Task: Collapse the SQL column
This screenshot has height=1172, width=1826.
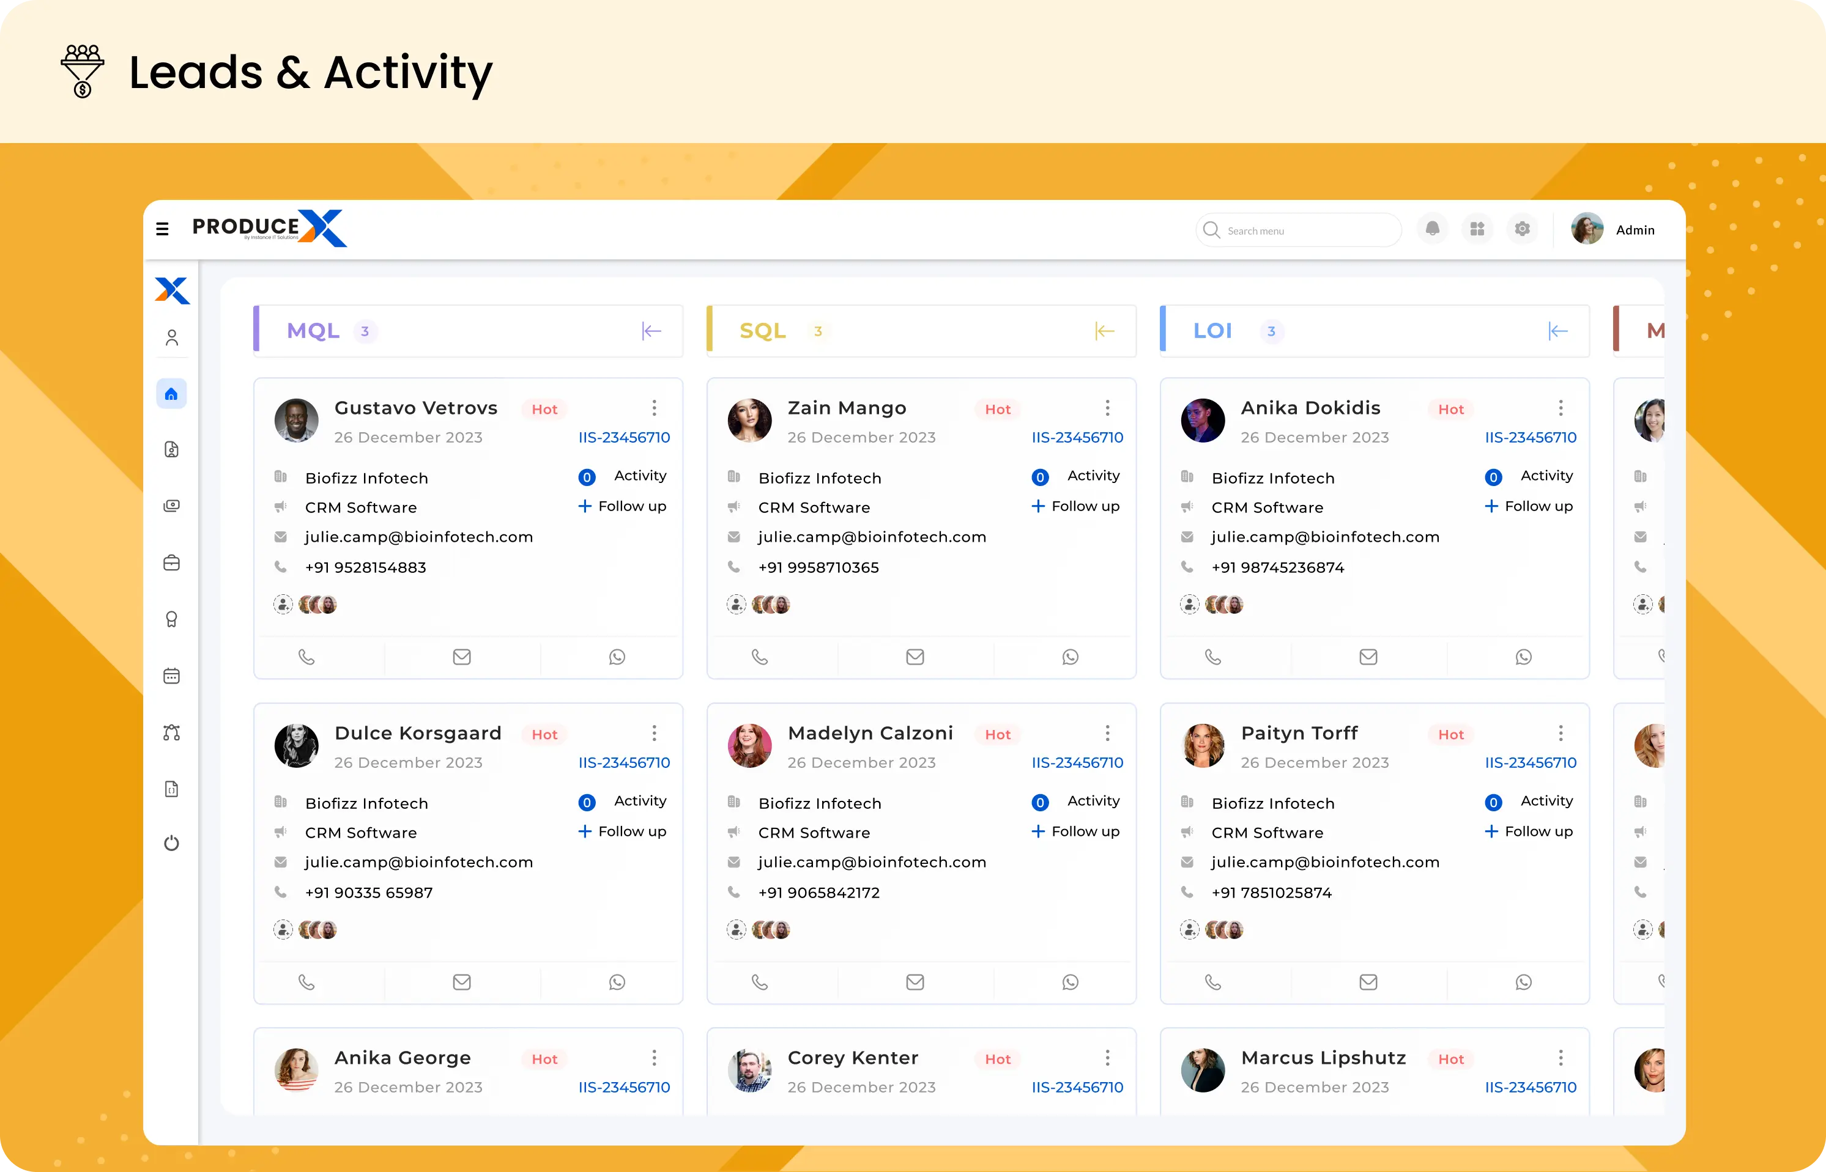Action: click(1104, 331)
